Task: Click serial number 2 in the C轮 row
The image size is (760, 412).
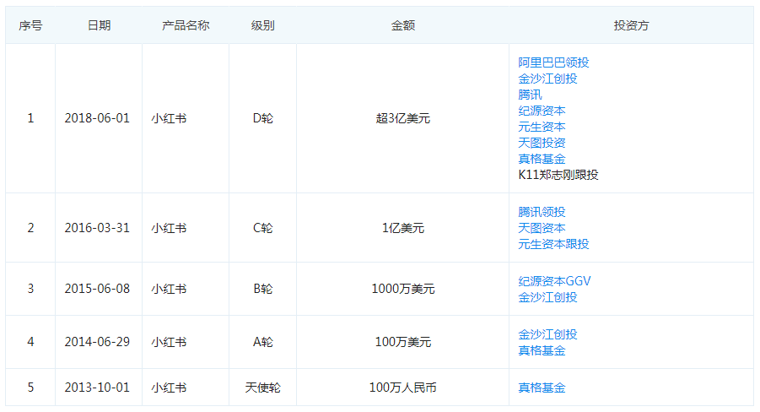Action: [30, 228]
